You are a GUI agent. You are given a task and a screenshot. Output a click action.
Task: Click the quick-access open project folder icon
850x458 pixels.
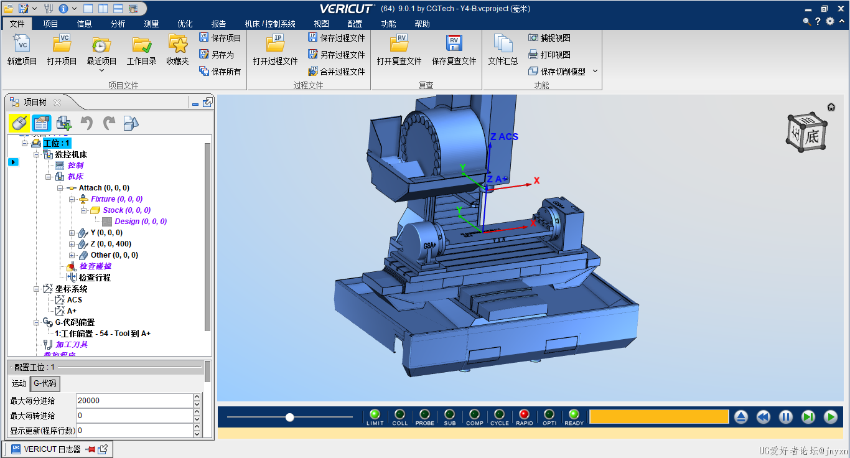point(8,8)
